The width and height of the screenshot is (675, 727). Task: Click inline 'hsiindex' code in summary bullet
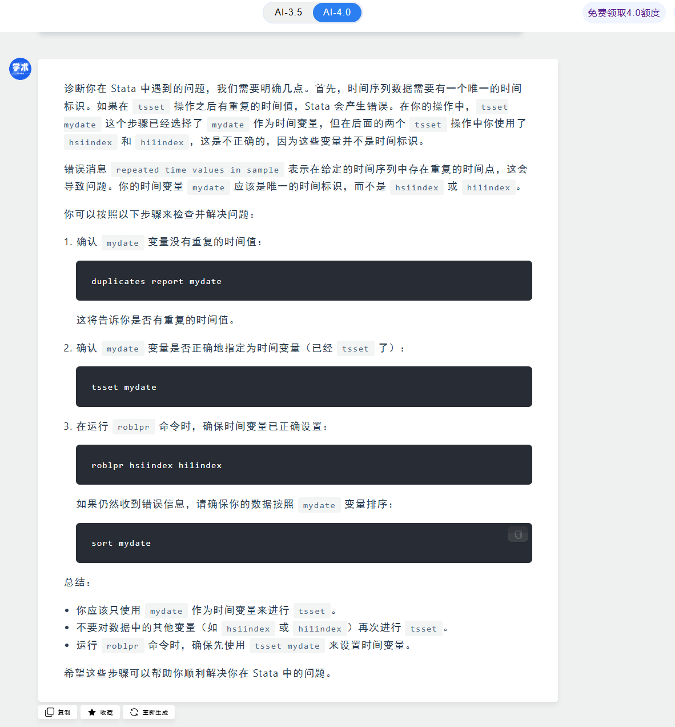coord(248,629)
